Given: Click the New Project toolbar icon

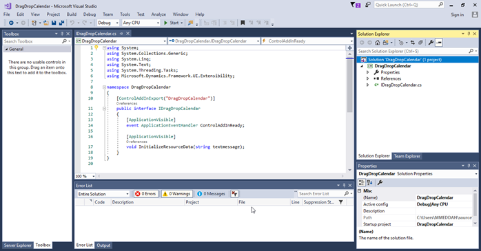Looking at the screenshot, I should pyautogui.click(x=34, y=23).
